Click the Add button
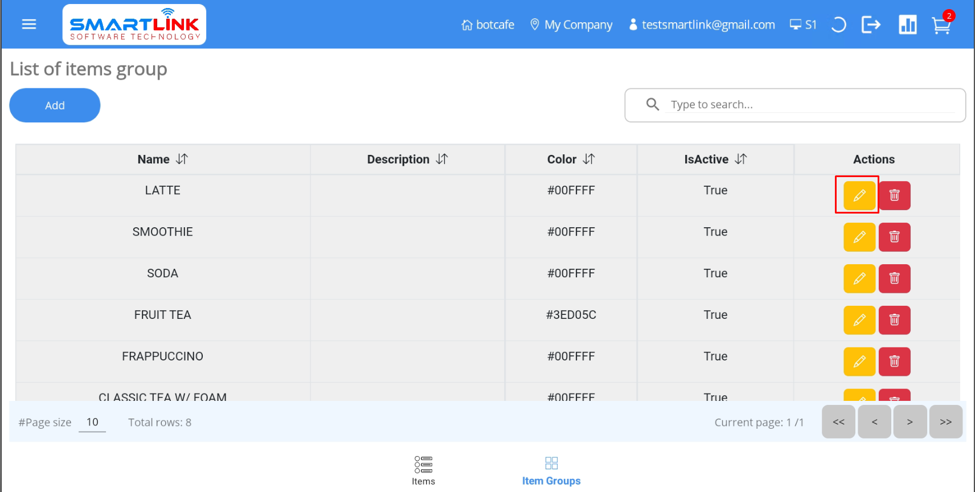Screen dimensions: 975x492 click(55, 105)
